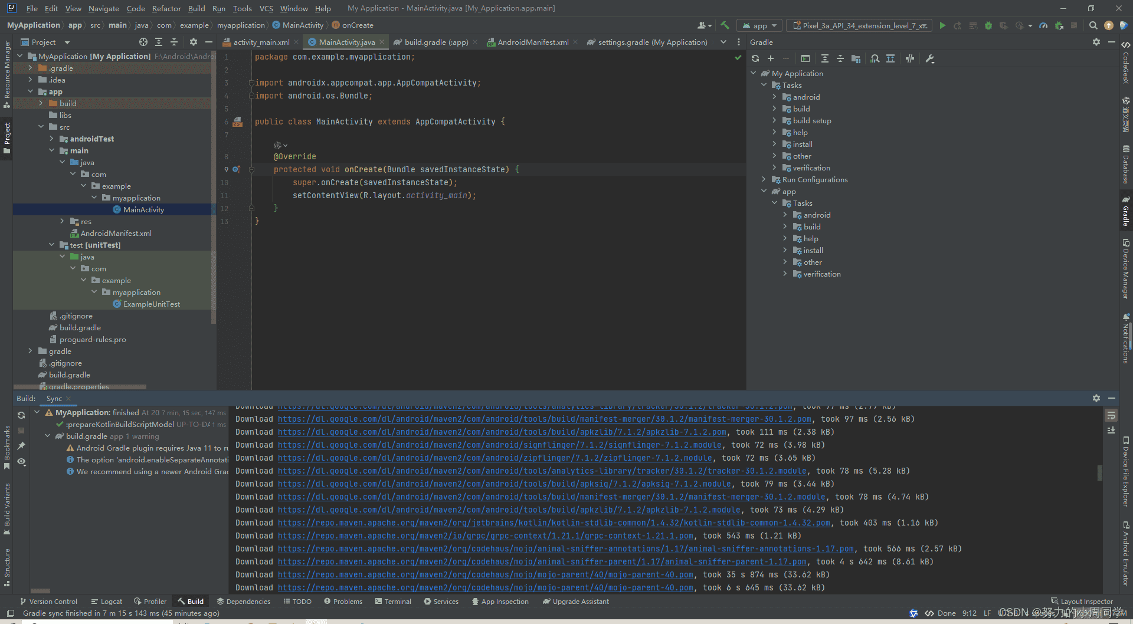Expand the Run Configurations node in Gradle
Viewport: 1133px width, 624px height.
(764, 180)
